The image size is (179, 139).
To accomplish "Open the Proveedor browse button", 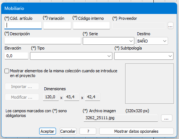I will coord(171,26).
